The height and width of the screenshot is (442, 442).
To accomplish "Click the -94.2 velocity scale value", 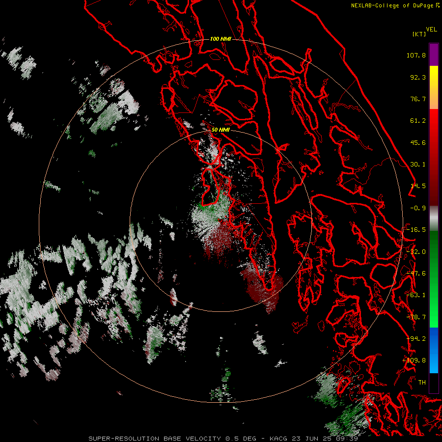I will point(416,339).
